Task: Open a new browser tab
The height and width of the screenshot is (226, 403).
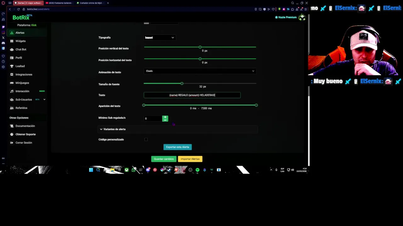Action: [x=108, y=3]
